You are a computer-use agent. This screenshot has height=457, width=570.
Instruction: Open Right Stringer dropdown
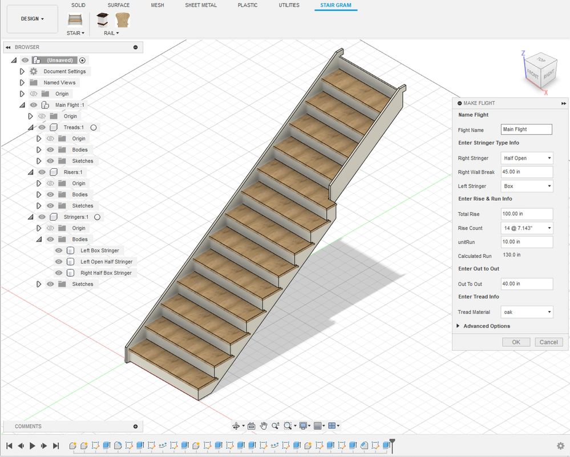[527, 158]
